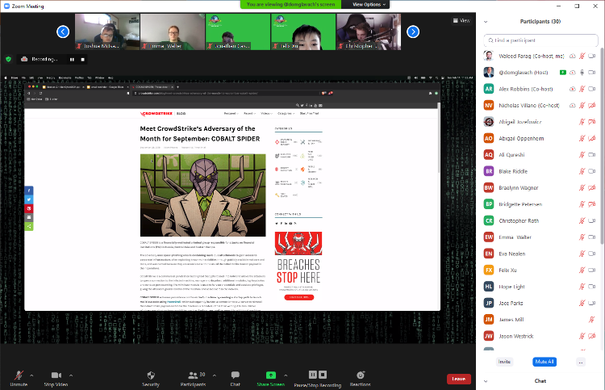This screenshot has height=390, width=605.
Task: Click the Invite button
Action: (x=504, y=362)
